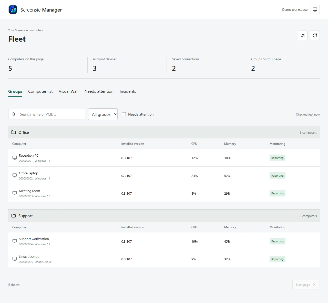328x303 pixels.
Task: Click the 2 computers count in Support
Action: coord(308,216)
